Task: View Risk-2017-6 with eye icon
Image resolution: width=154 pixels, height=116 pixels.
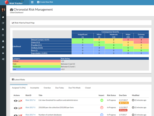Action: pos(16,101)
